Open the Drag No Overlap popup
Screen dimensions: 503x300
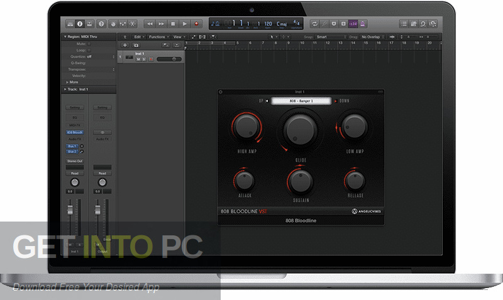point(372,37)
